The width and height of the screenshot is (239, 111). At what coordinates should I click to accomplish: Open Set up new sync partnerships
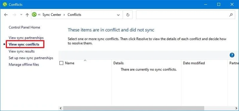coord(31,58)
